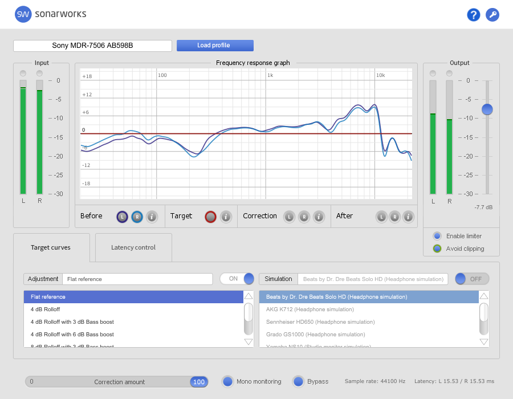Toggle Bypass
The height and width of the screenshot is (399, 513).
(298, 381)
